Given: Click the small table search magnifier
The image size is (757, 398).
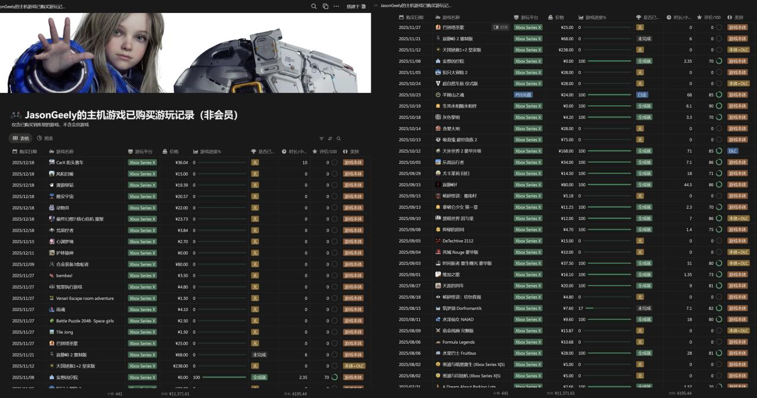Looking at the screenshot, I should [338, 138].
